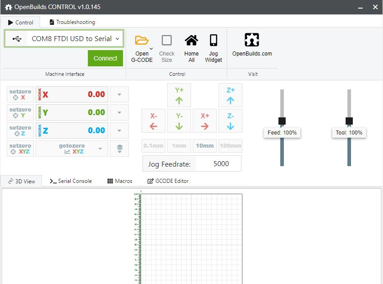Open the 3D View tab
This screenshot has height=284, width=383.
click(22, 182)
